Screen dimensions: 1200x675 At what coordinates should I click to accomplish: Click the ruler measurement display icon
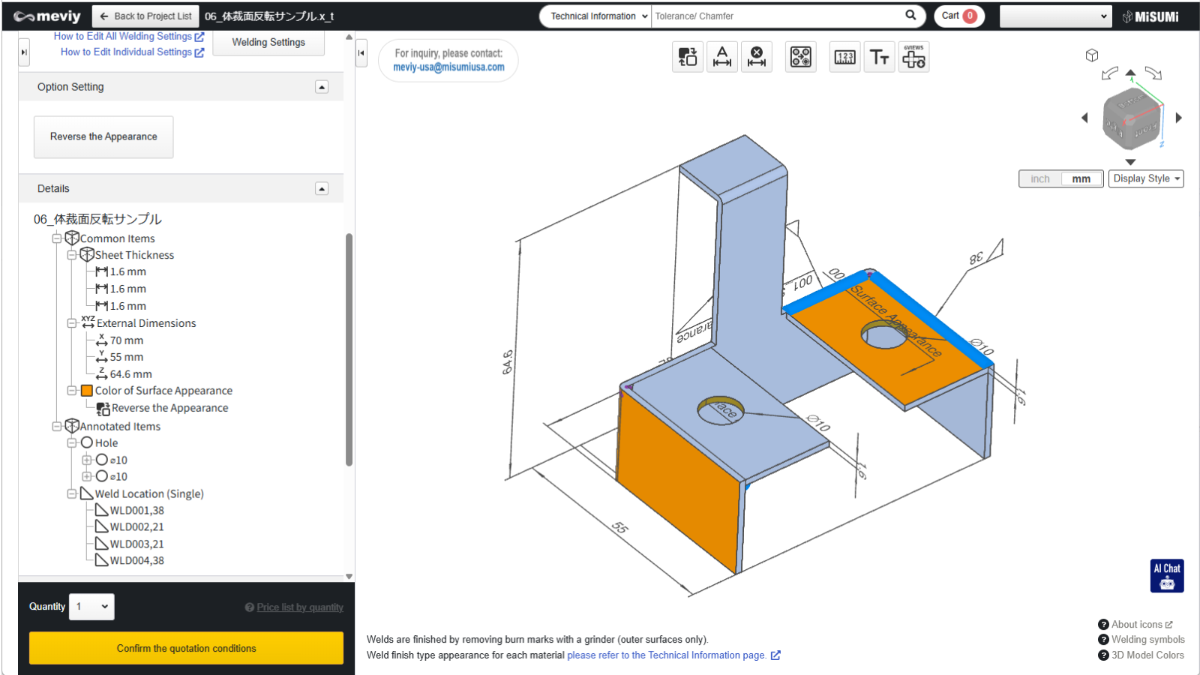(844, 57)
